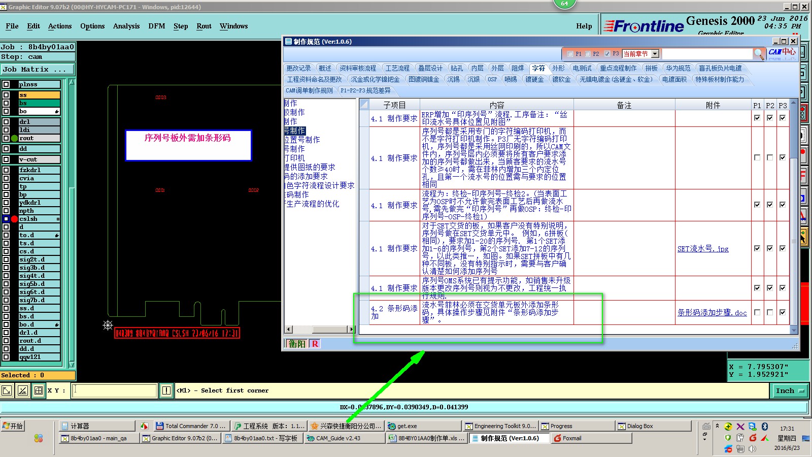Click the green circle icon on rout layer

15,138
